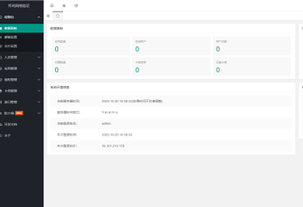Screen dimensions: 303x207
Task: Click the 在线用户 statistic card
Action: click(171, 46)
